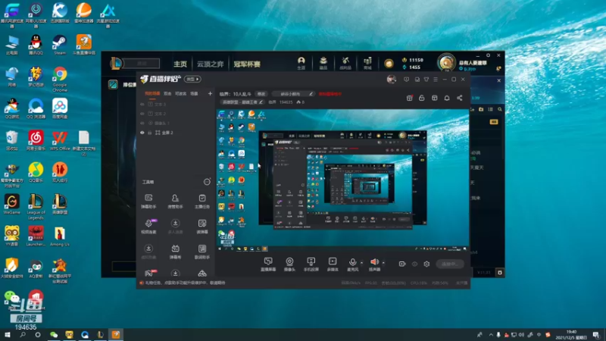Toggle lock on fullscreen 2 layer
The image size is (606, 341).
tap(149, 133)
